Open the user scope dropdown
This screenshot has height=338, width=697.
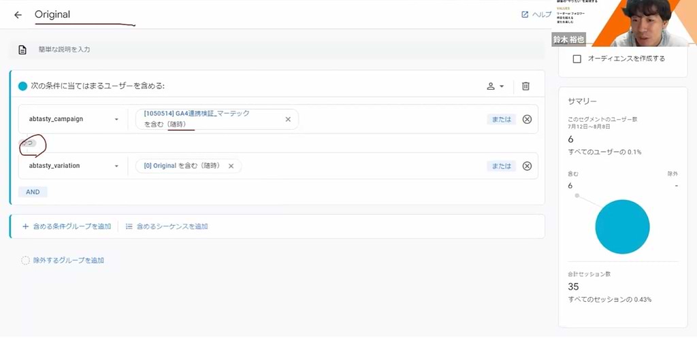coord(495,86)
